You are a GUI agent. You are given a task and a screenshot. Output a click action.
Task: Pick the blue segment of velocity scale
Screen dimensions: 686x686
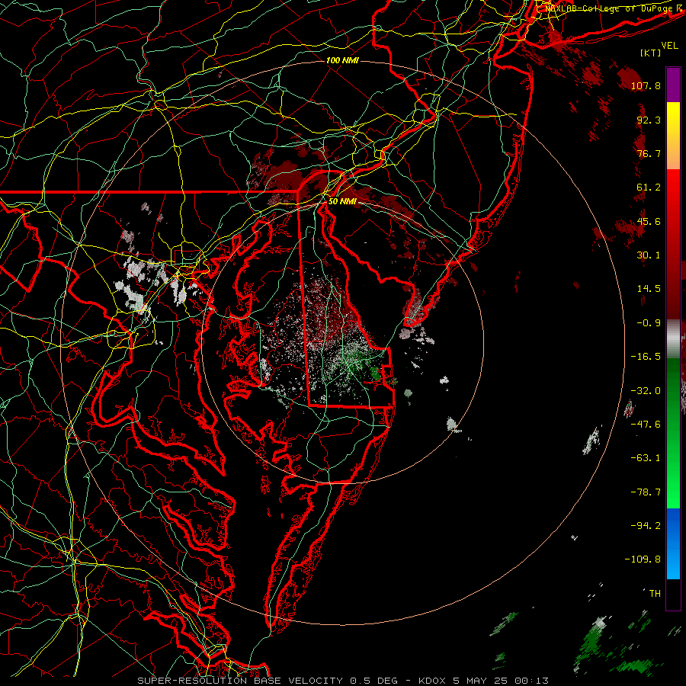coord(673,543)
